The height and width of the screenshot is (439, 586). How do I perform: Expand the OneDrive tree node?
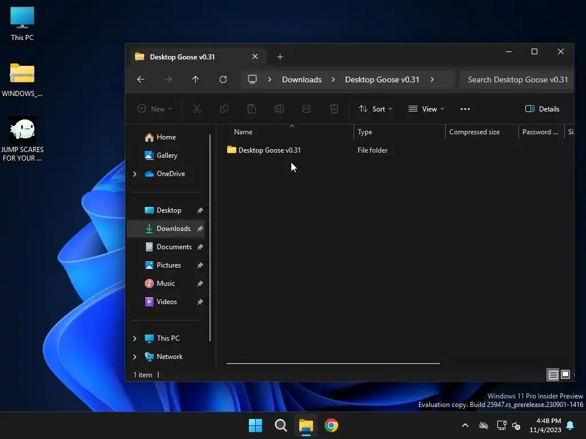coord(134,174)
